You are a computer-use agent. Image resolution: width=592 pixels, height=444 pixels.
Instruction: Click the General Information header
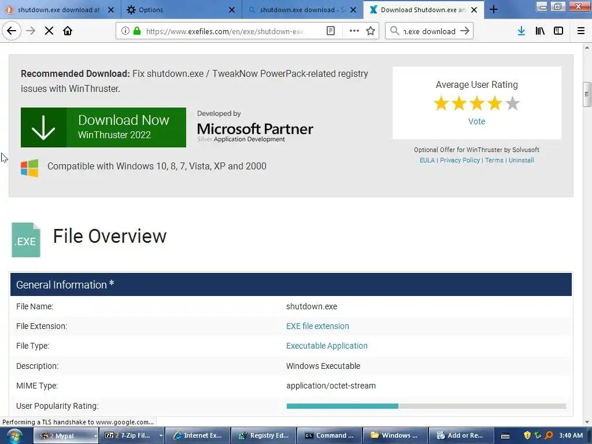291,284
